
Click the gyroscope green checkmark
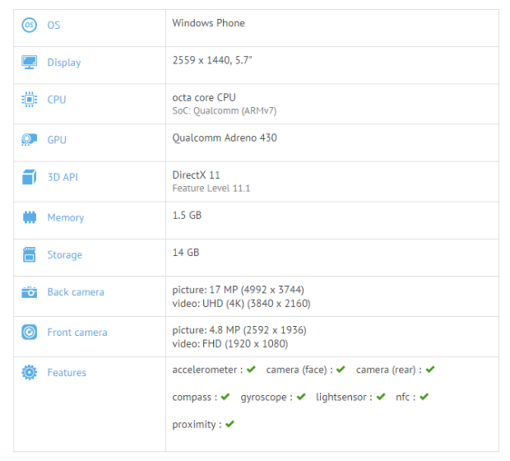[x=301, y=397]
